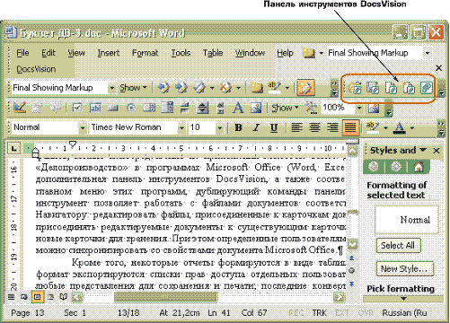This screenshot has width=450, height=323.
Task: Close the Styles and Formatting task pane
Action: click(437, 151)
